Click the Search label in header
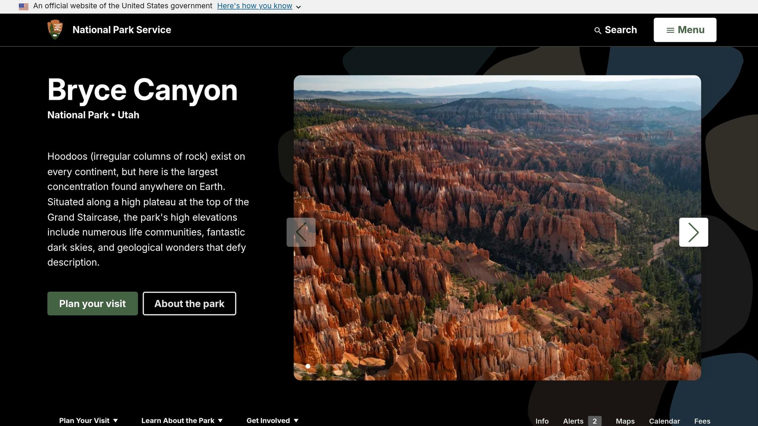758x426 pixels. (x=621, y=30)
